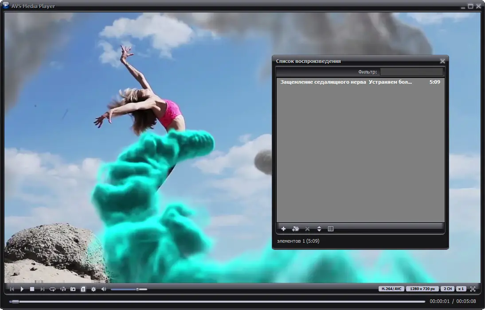Click the 2 CH audio channels badge
485x310 pixels.
click(x=448, y=289)
